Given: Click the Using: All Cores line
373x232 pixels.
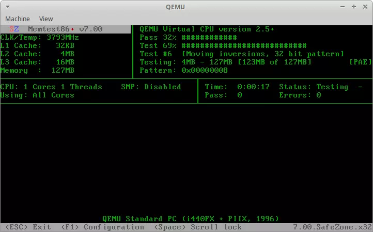Looking at the screenshot, I should 37,95.
